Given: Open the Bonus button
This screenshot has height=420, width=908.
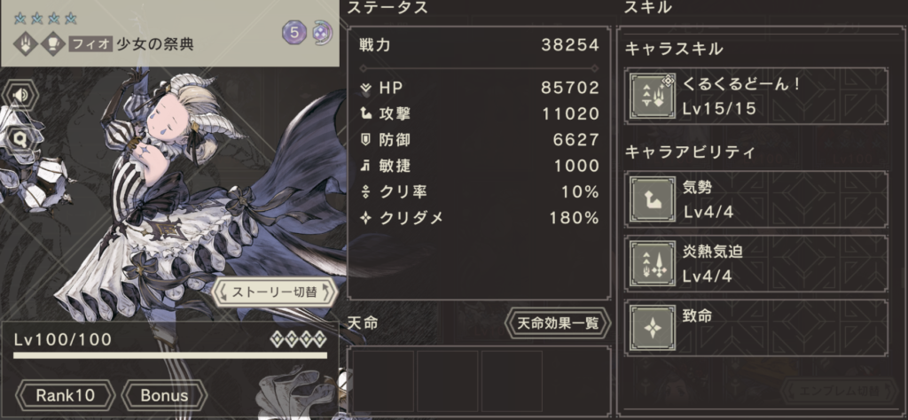Looking at the screenshot, I should [x=164, y=396].
